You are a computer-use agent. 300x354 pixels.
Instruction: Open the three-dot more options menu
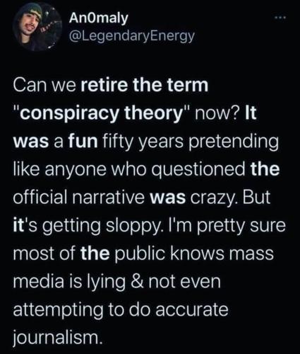pyautogui.click(x=280, y=18)
